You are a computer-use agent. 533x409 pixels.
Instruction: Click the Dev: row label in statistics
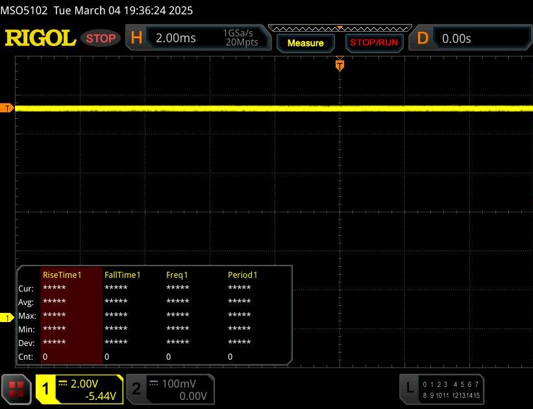[x=27, y=343]
